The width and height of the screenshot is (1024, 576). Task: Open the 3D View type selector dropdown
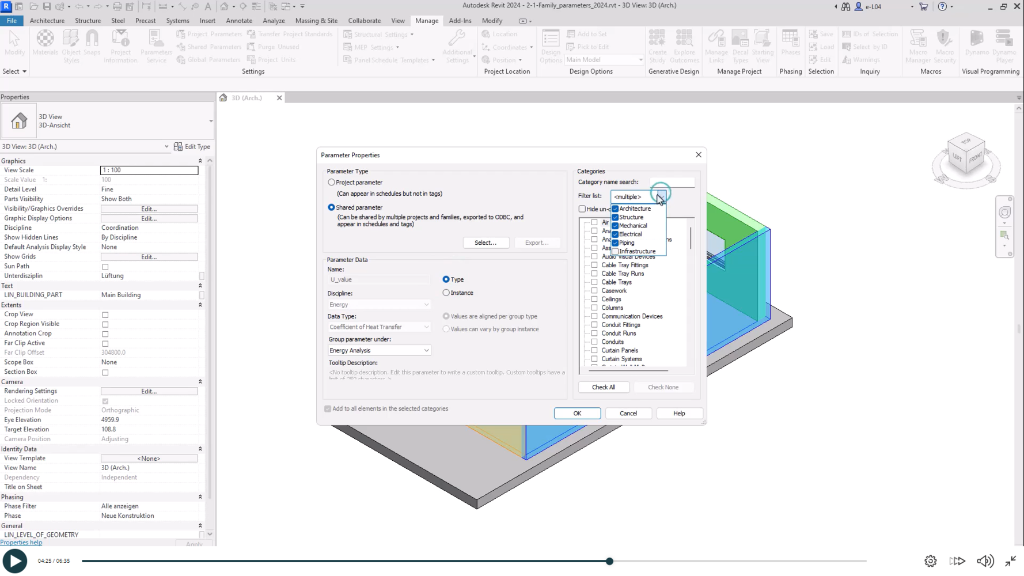point(211,121)
